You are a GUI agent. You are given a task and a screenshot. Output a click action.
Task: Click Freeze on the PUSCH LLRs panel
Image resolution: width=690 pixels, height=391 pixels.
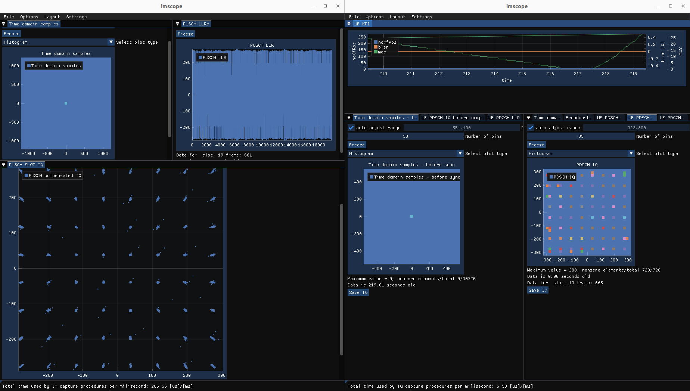click(x=185, y=34)
